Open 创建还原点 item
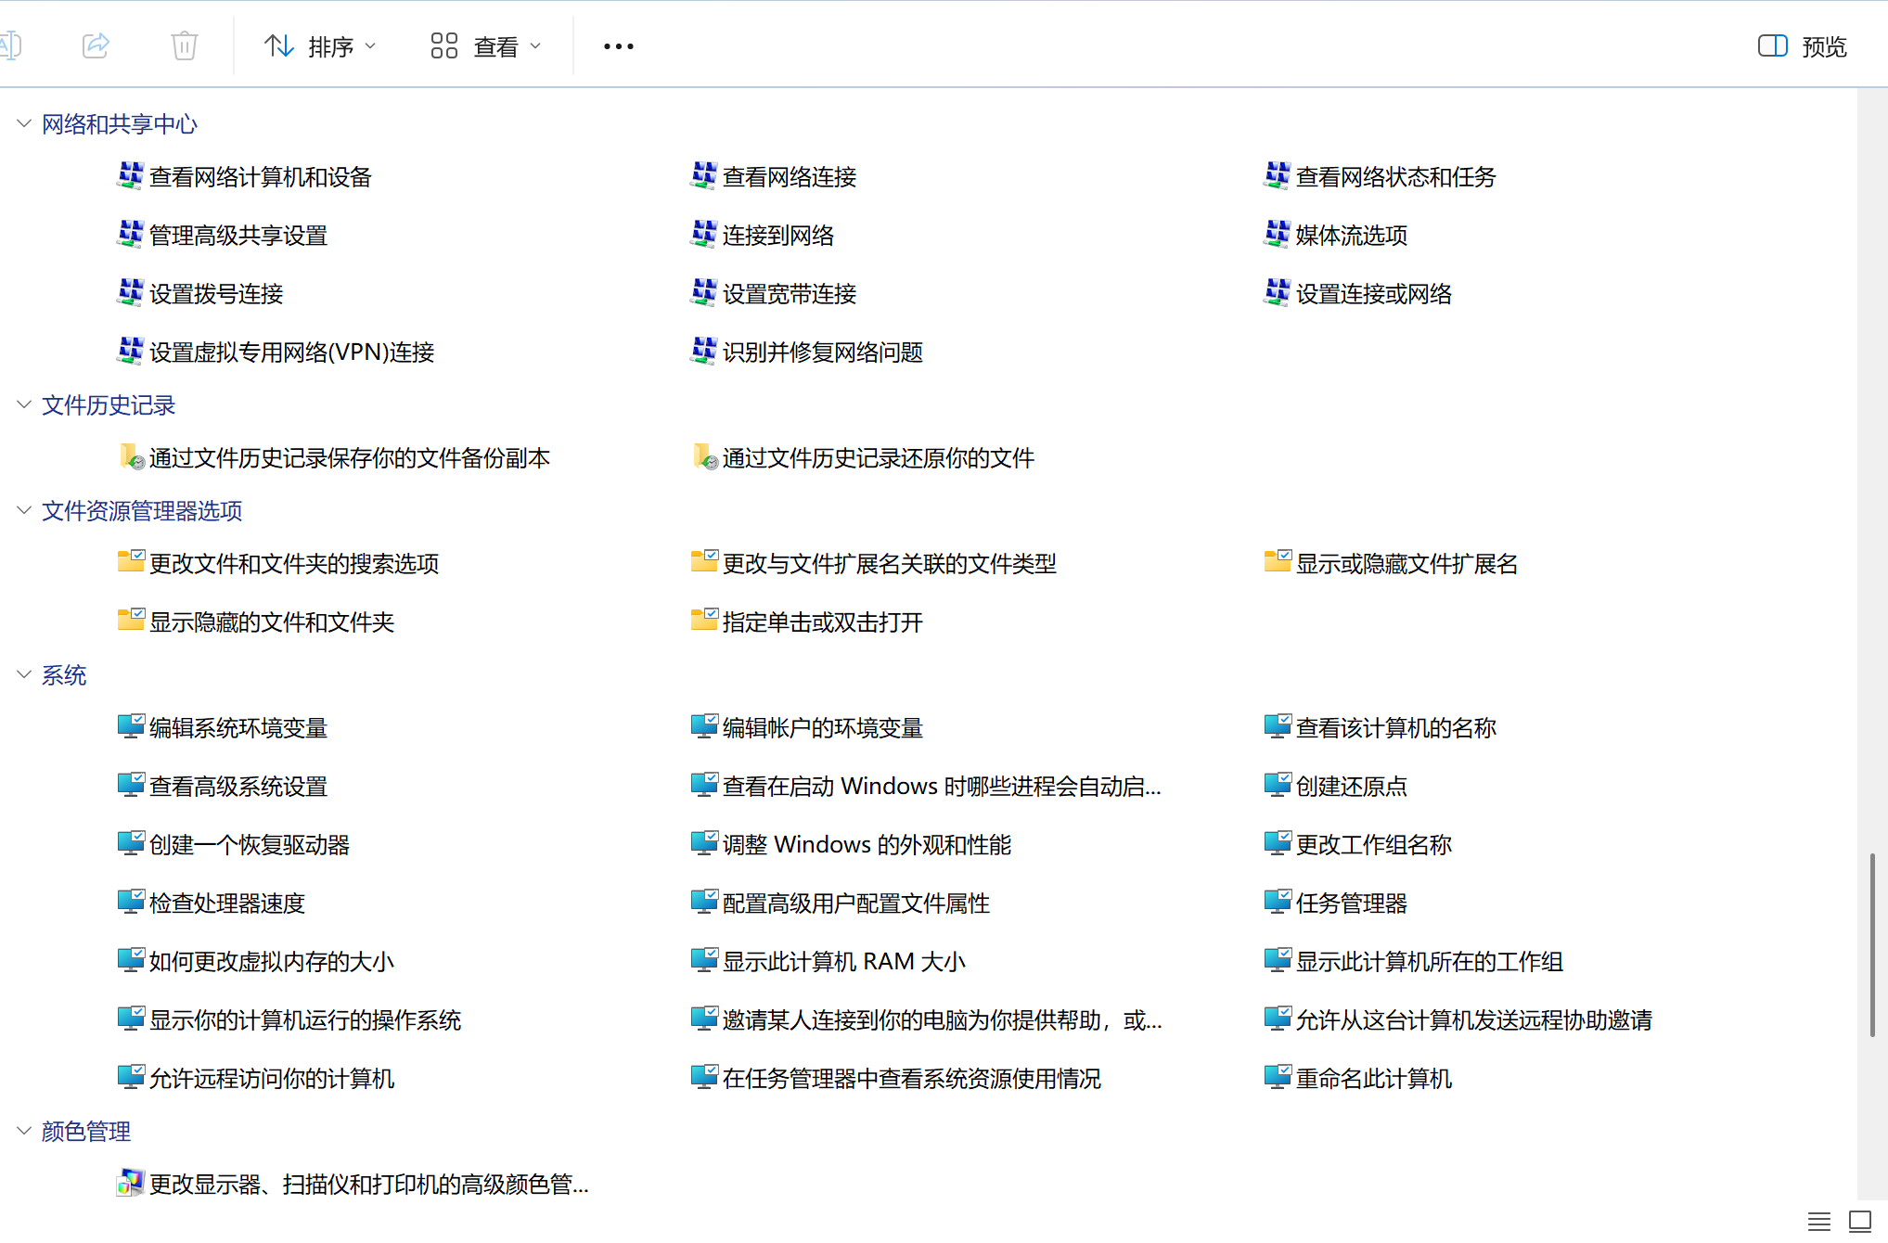The width and height of the screenshot is (1888, 1243). 1351,786
